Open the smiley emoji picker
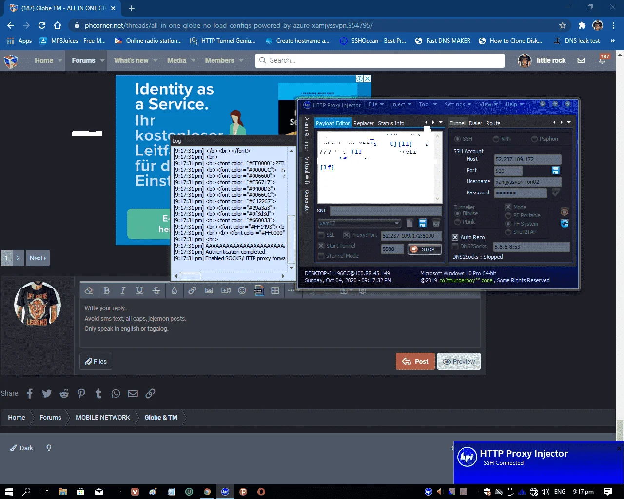624x499 pixels. [242, 290]
